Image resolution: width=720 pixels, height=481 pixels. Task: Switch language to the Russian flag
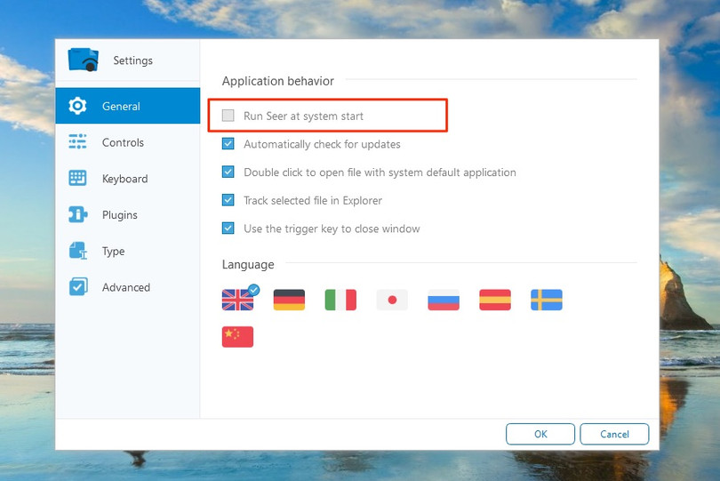coord(444,301)
